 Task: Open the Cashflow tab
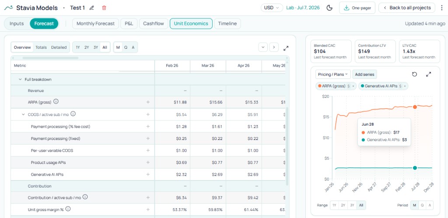154,24
